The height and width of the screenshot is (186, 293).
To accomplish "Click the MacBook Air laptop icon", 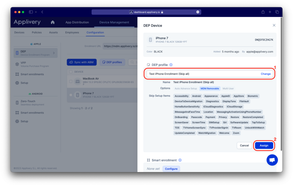I will tap(78, 81).
